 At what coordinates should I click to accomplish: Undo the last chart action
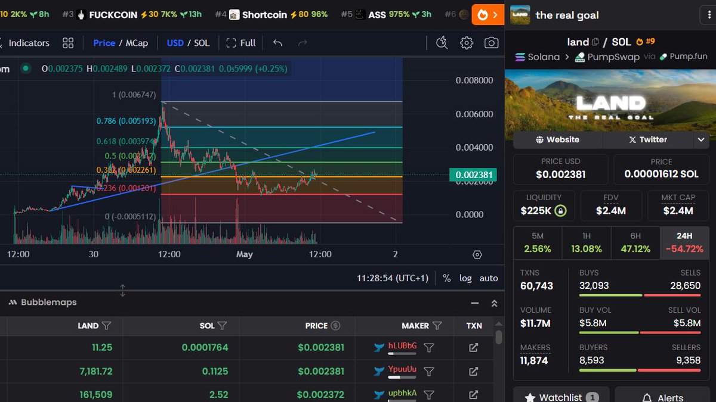tap(277, 43)
